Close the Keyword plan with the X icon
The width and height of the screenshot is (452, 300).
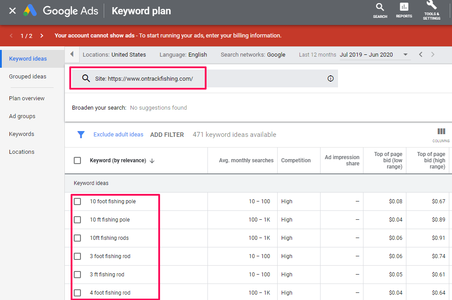(13, 11)
